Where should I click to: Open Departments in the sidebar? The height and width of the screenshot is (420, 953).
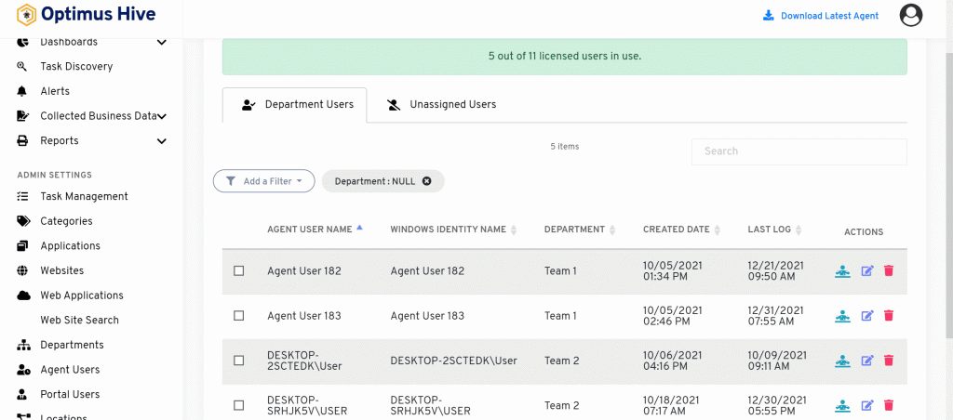click(72, 345)
